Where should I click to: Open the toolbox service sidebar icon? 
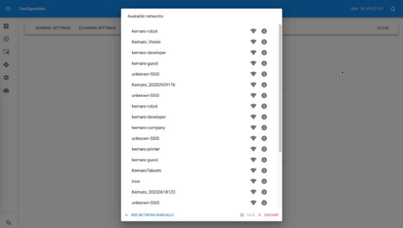6,90
